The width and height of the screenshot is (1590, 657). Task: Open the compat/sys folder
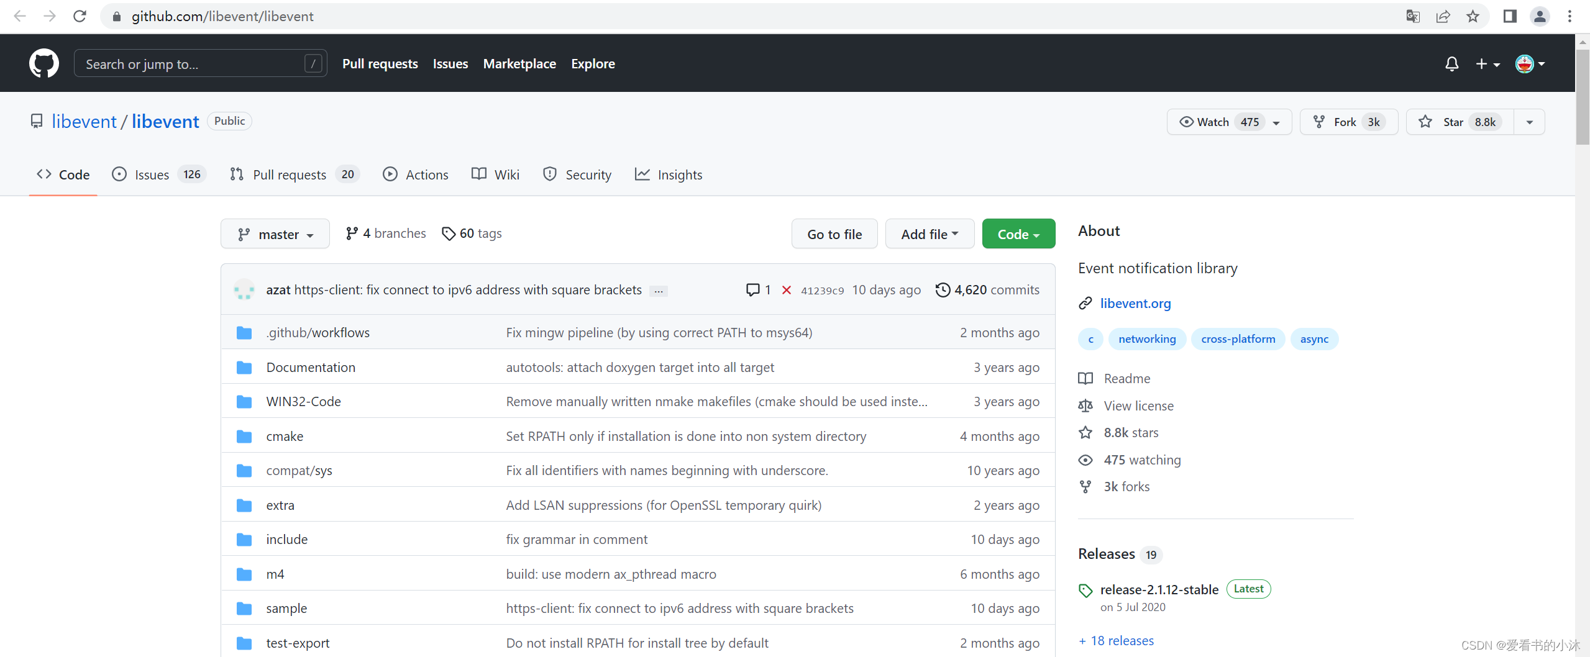pyautogui.click(x=299, y=471)
